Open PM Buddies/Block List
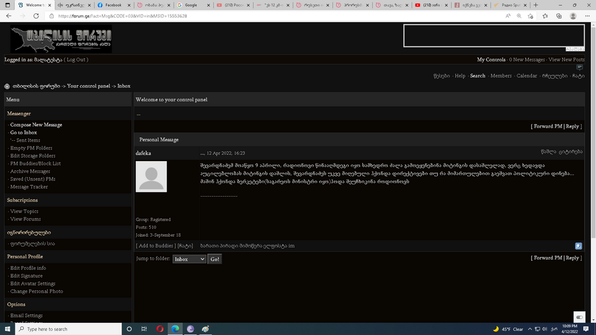Viewport: 596px width, 335px height. tap(36, 163)
